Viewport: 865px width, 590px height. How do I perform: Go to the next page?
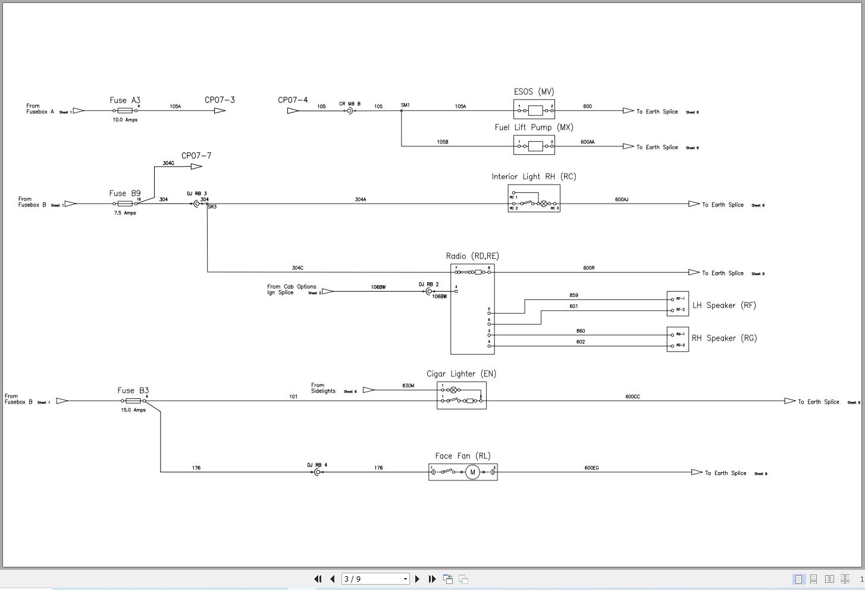pos(418,579)
